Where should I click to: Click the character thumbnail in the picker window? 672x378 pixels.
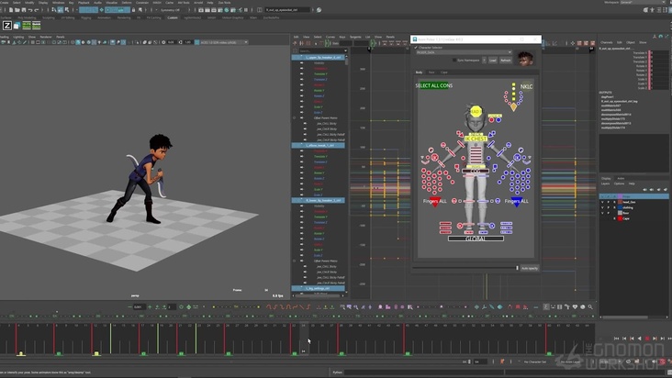[x=525, y=59]
